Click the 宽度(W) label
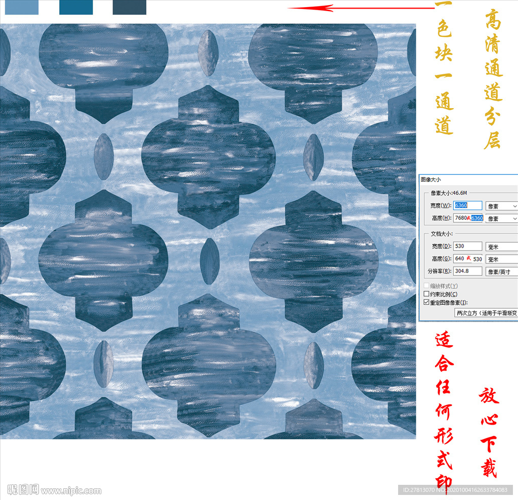Viewport: 518px width, 500px height. point(441,205)
